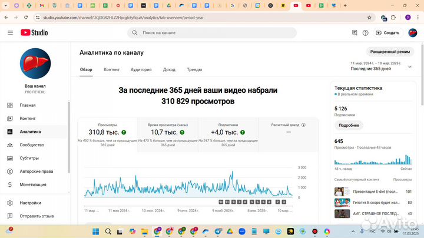Open the browser extensions puzzle icon

(x=393, y=18)
